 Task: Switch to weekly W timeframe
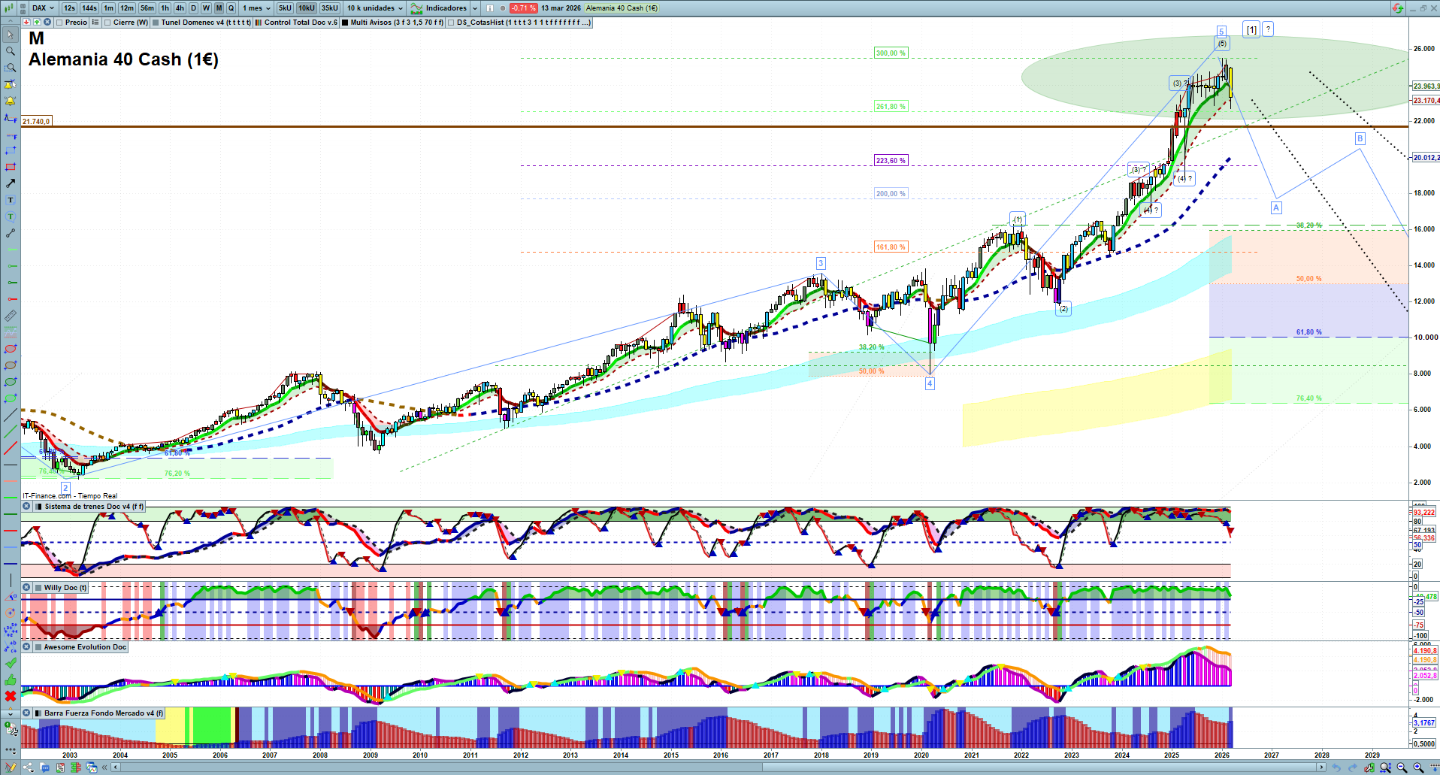tap(206, 8)
